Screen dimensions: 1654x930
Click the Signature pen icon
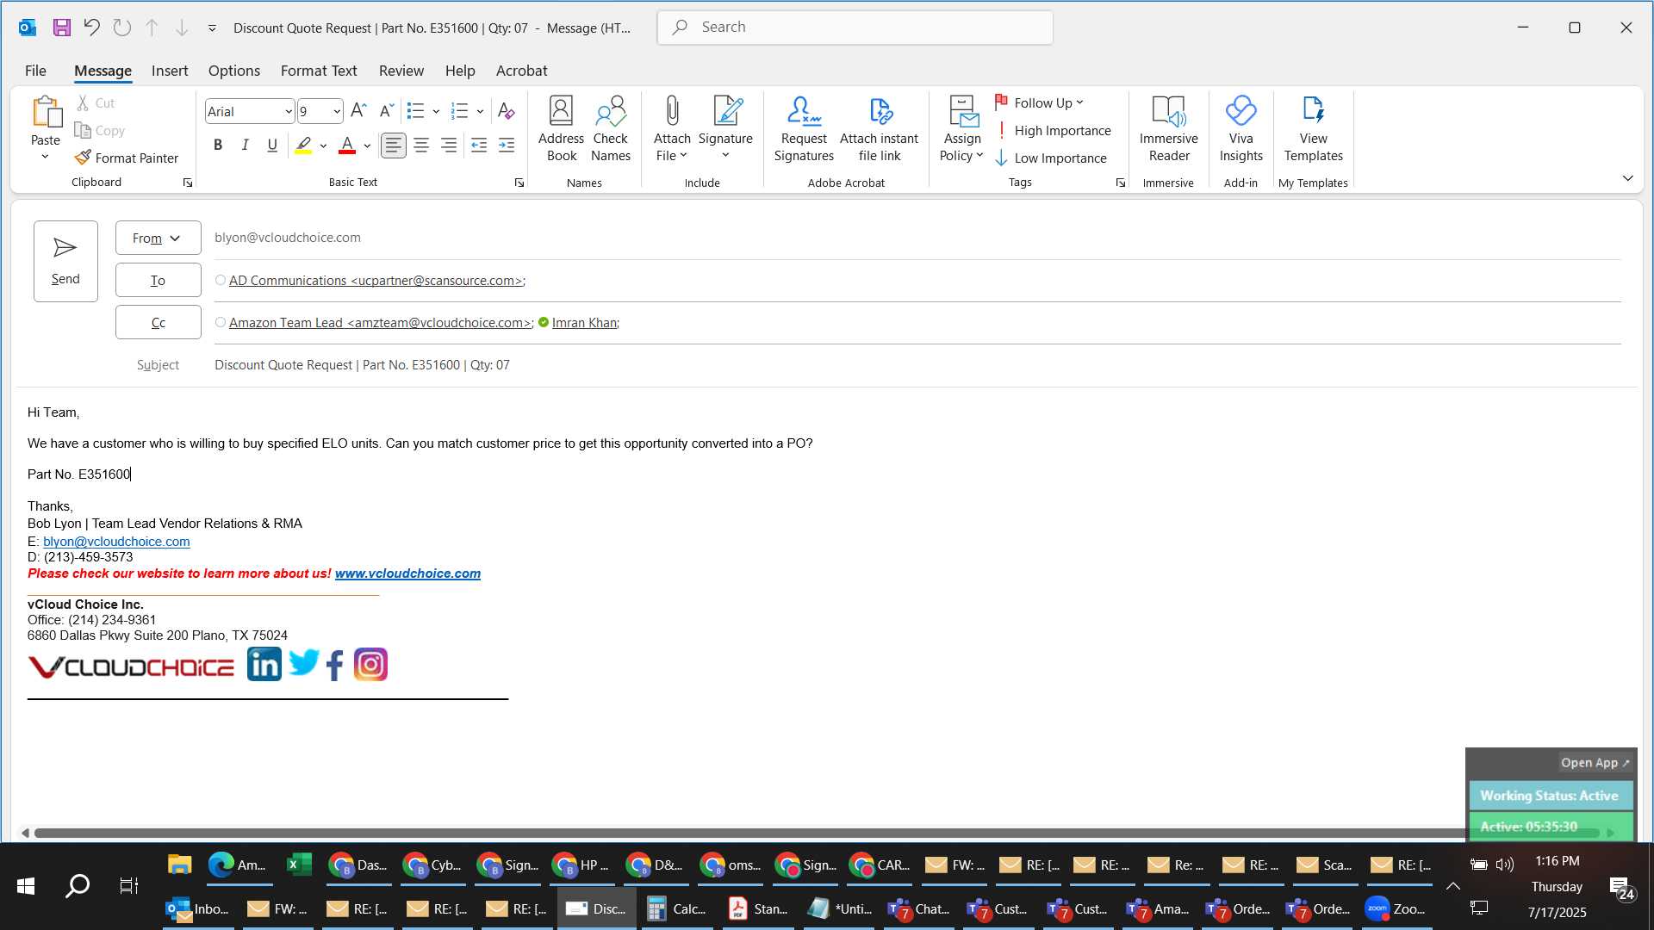pos(726,111)
